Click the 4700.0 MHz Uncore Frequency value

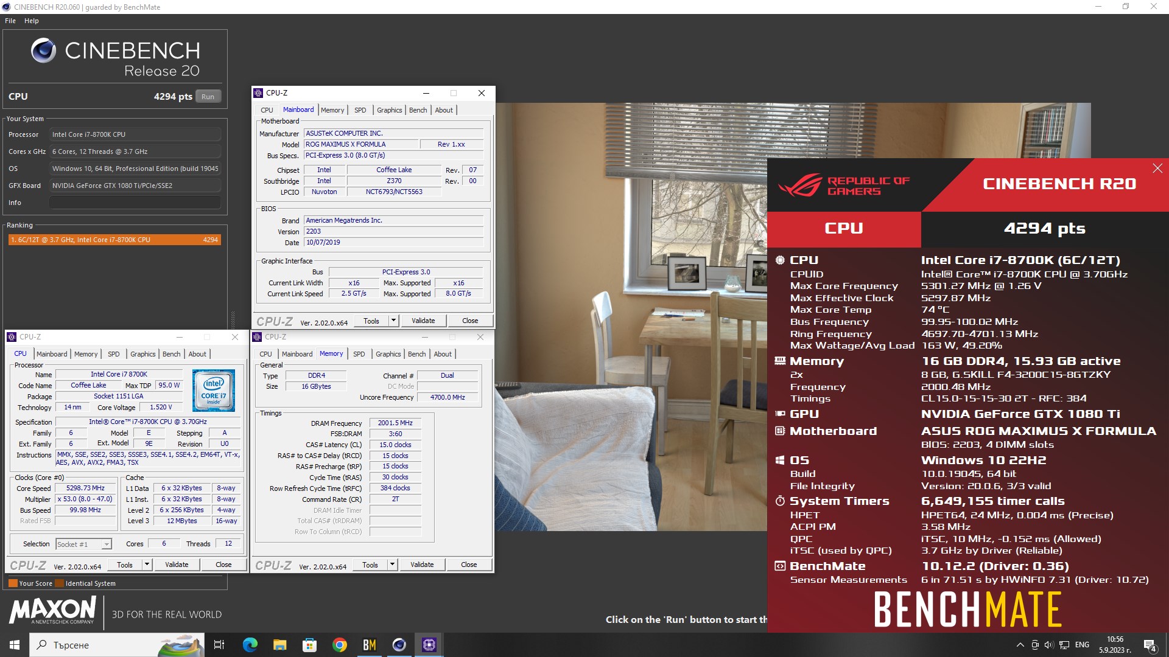(x=448, y=397)
